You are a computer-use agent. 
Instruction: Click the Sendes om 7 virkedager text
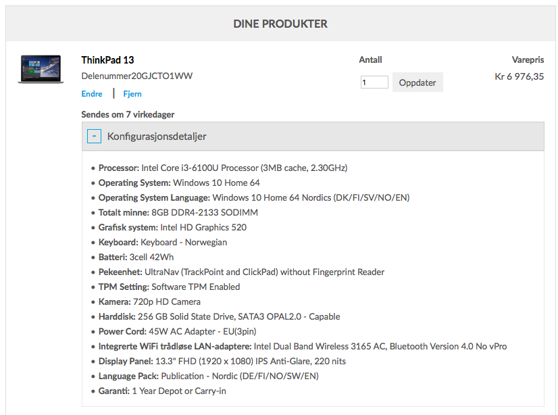[x=128, y=115]
